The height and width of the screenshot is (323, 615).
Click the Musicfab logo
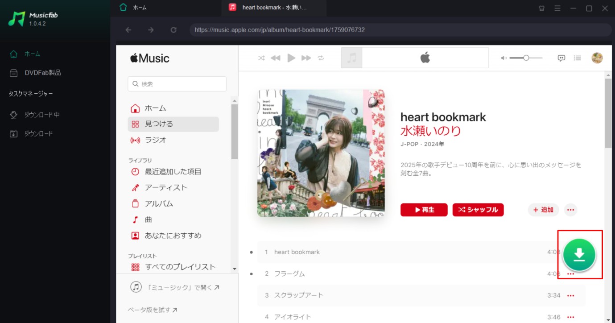click(33, 19)
